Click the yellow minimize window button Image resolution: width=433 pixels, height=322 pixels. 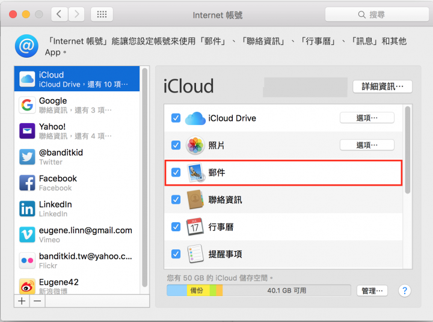pyautogui.click(x=26, y=14)
